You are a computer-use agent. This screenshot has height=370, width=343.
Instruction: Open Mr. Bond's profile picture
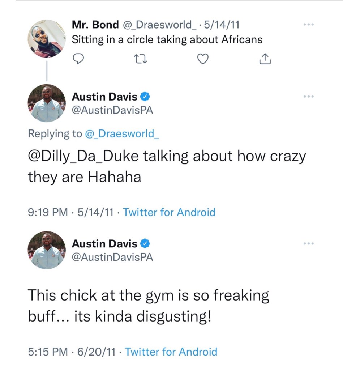point(47,38)
